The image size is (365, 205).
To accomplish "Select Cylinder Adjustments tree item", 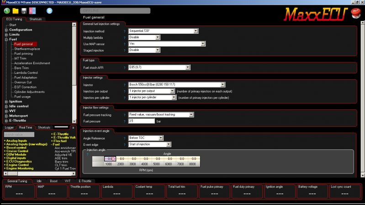I will (29, 92).
